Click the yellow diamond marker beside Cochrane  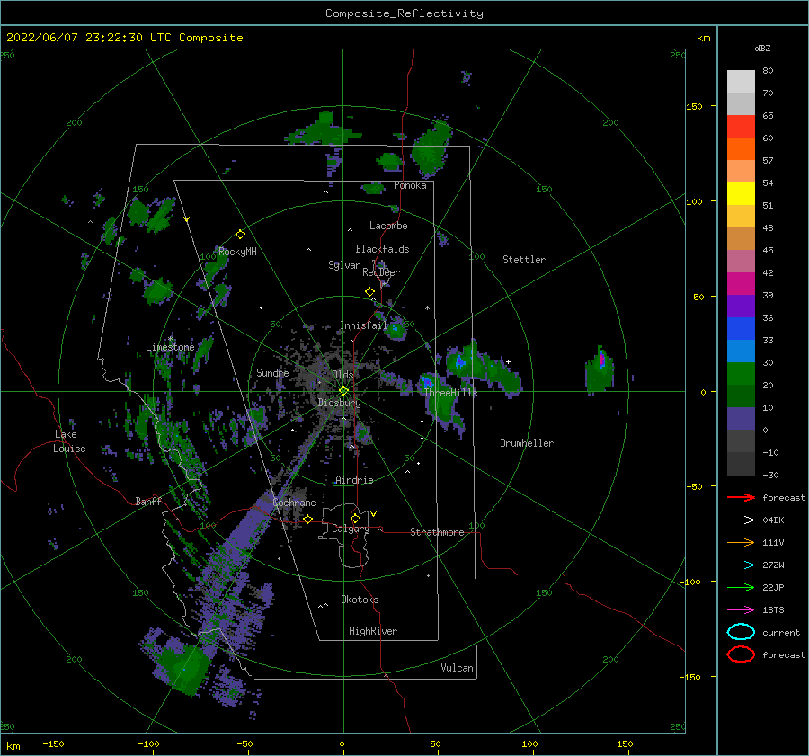[307, 519]
